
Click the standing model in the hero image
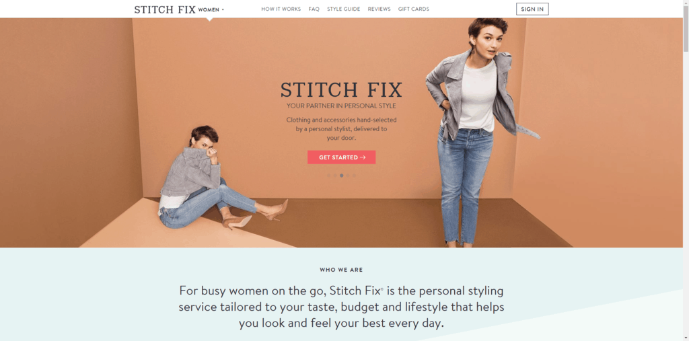pos(474,132)
